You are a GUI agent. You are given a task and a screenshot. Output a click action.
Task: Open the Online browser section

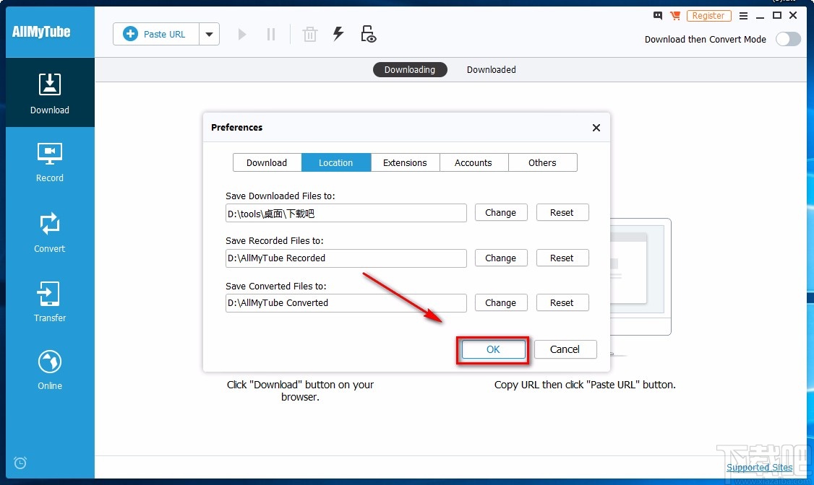[x=50, y=369]
